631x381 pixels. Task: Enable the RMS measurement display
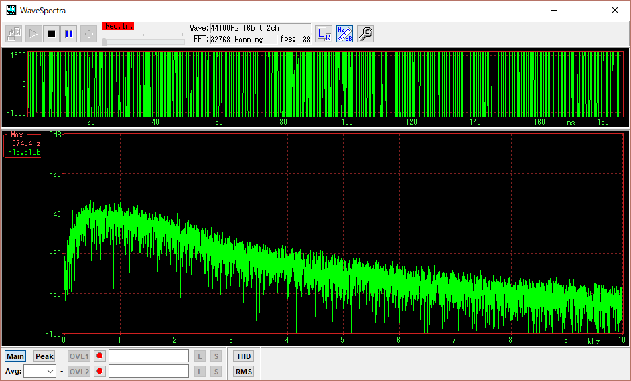pos(243,371)
